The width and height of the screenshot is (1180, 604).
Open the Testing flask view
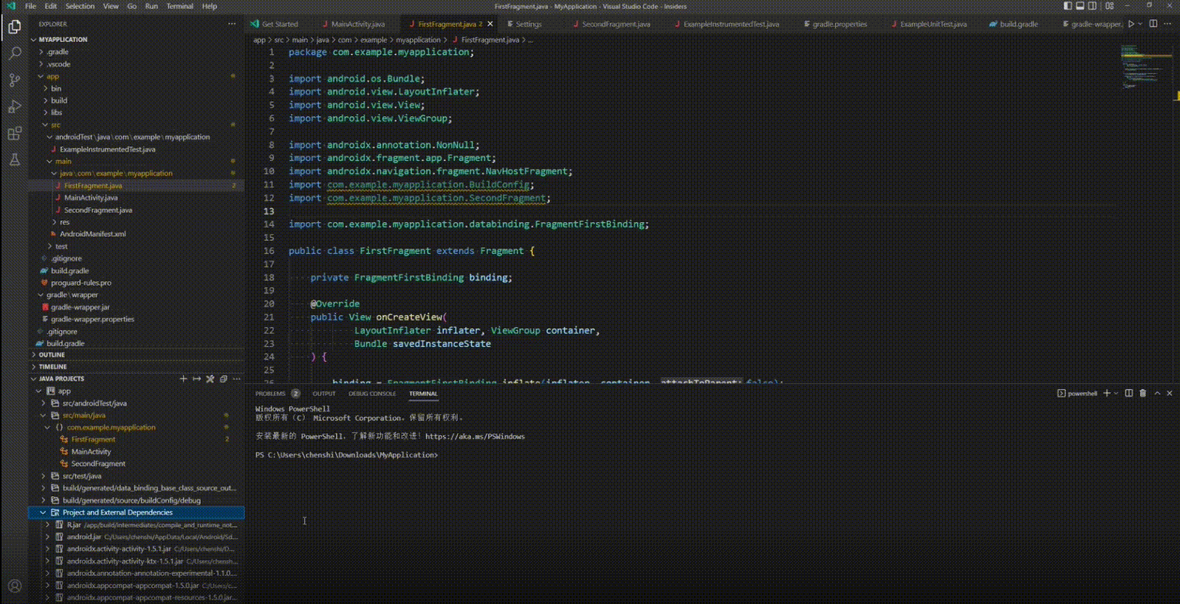[14, 159]
